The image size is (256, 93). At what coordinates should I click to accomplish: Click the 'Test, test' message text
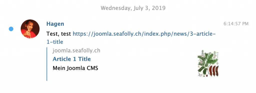coord(58,34)
